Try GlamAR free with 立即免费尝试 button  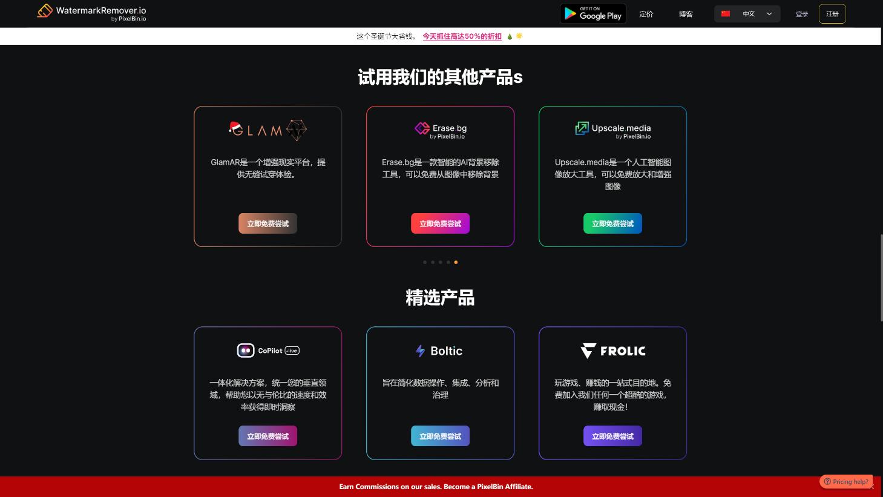(268, 223)
